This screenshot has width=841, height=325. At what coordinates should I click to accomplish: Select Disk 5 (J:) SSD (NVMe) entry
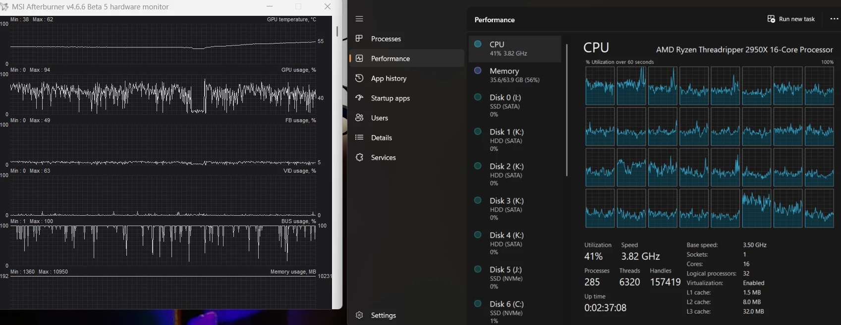coord(515,278)
